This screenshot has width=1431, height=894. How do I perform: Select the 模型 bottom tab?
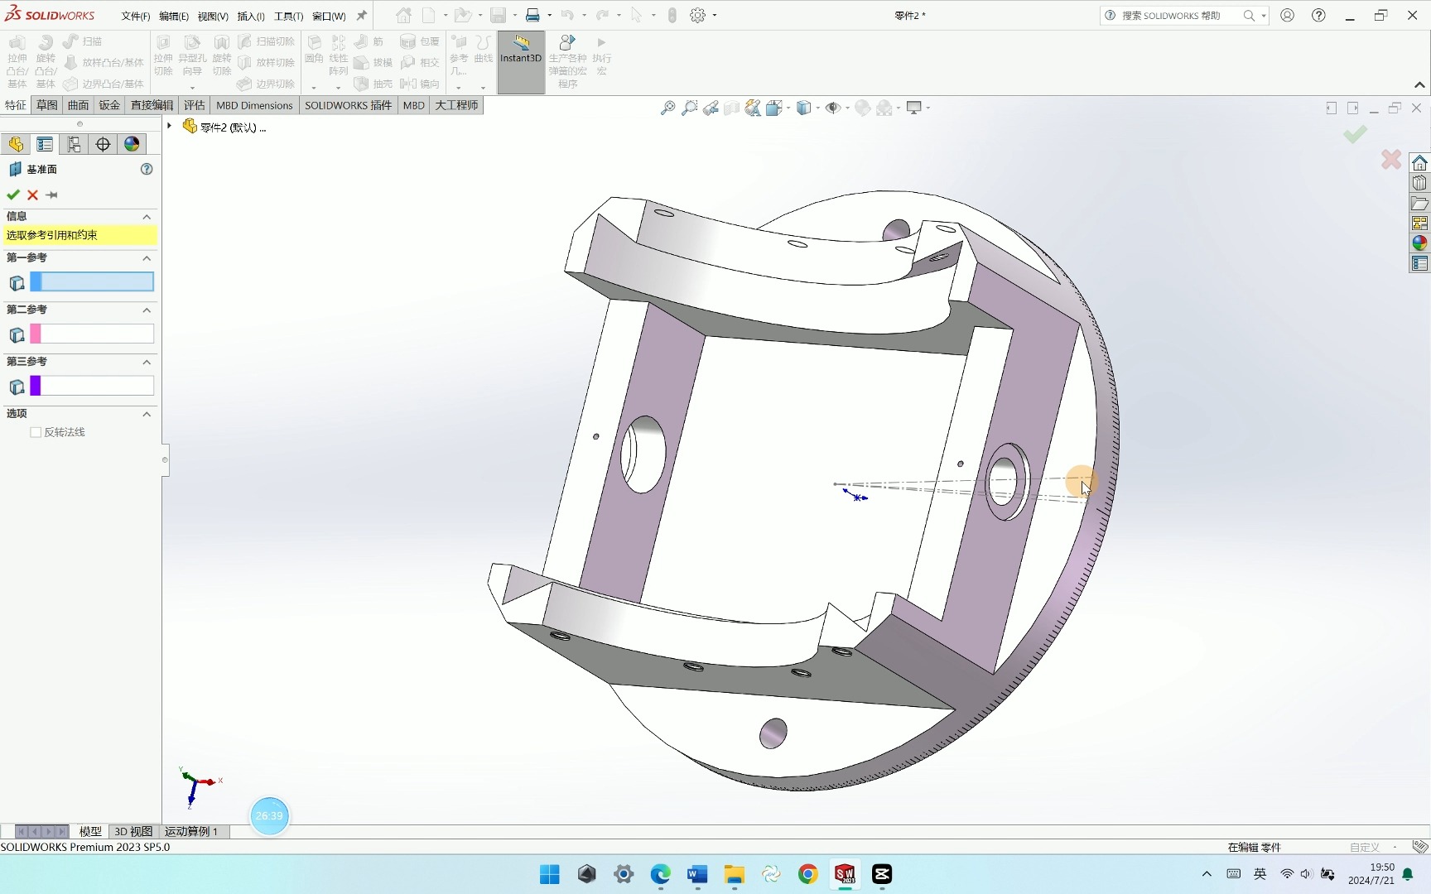(90, 831)
